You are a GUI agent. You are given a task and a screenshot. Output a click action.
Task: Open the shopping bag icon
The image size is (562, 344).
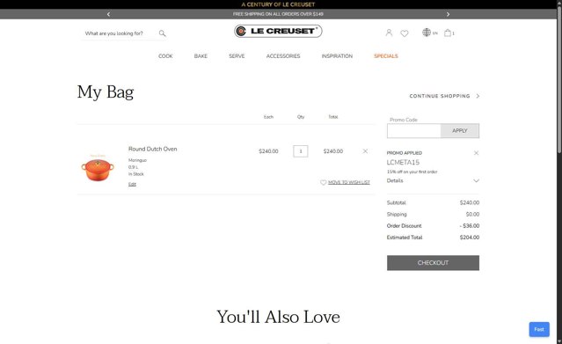[x=448, y=33]
